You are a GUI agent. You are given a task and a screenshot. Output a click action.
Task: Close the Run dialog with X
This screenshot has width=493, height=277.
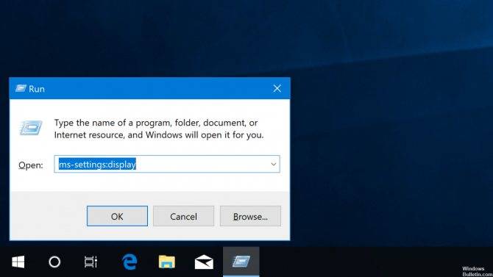[x=277, y=89]
